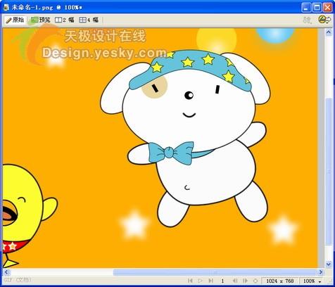The height and width of the screenshot is (287, 335).
Task: Click the vertical scrollbar down arrow
Action: 329,264
